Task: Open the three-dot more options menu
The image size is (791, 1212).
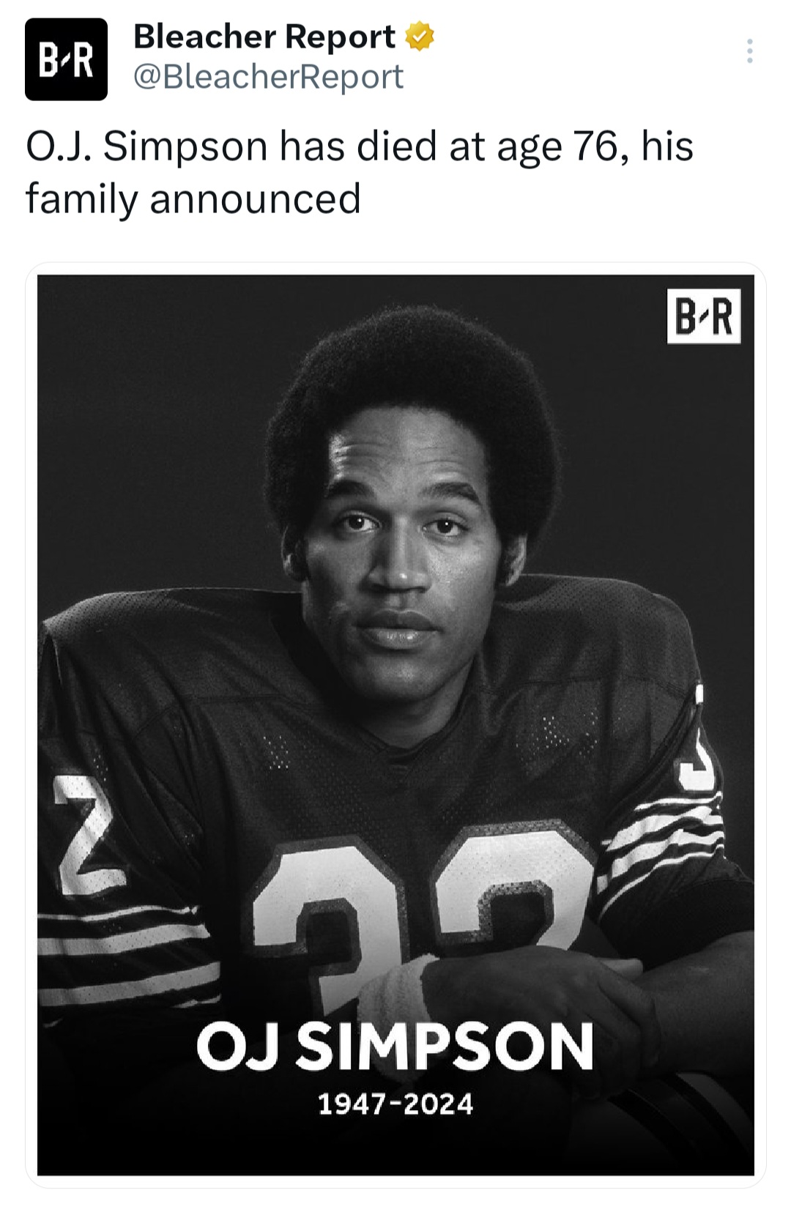Action: point(749,51)
